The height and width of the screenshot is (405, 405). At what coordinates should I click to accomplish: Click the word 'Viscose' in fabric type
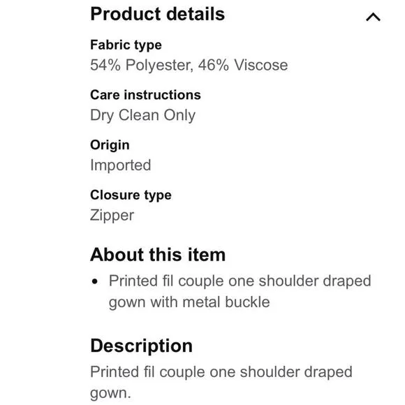point(261,65)
